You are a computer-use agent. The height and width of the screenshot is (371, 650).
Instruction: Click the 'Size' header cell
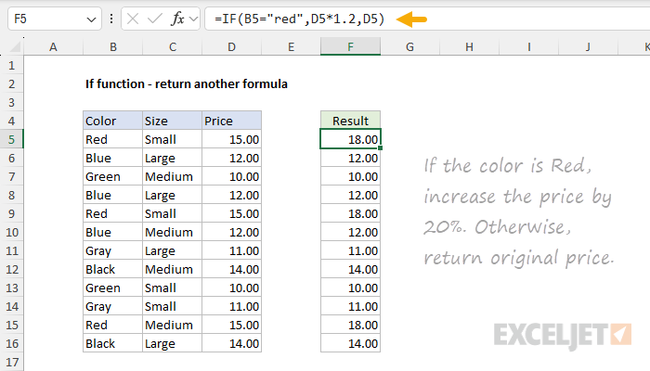173,121
